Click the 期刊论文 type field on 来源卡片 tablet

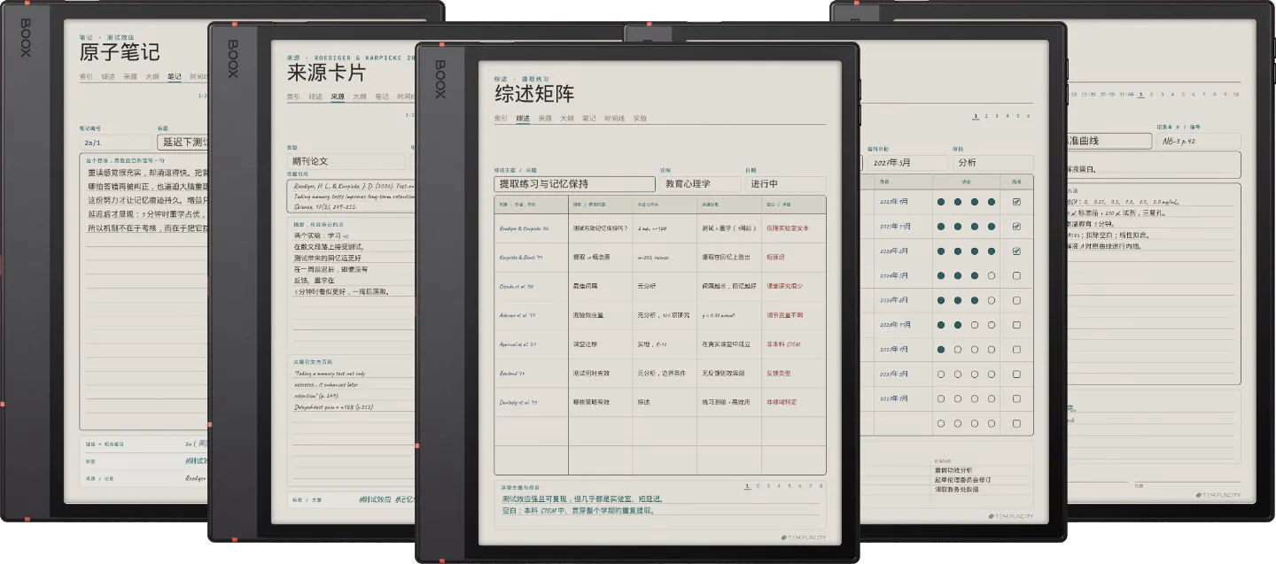click(346, 162)
